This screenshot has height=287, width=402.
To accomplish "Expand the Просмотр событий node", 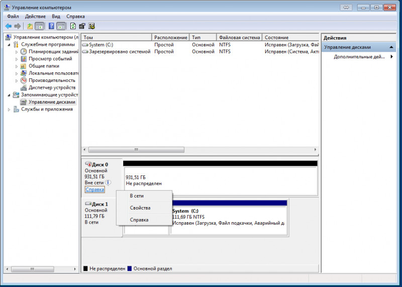I will click(x=17, y=59).
